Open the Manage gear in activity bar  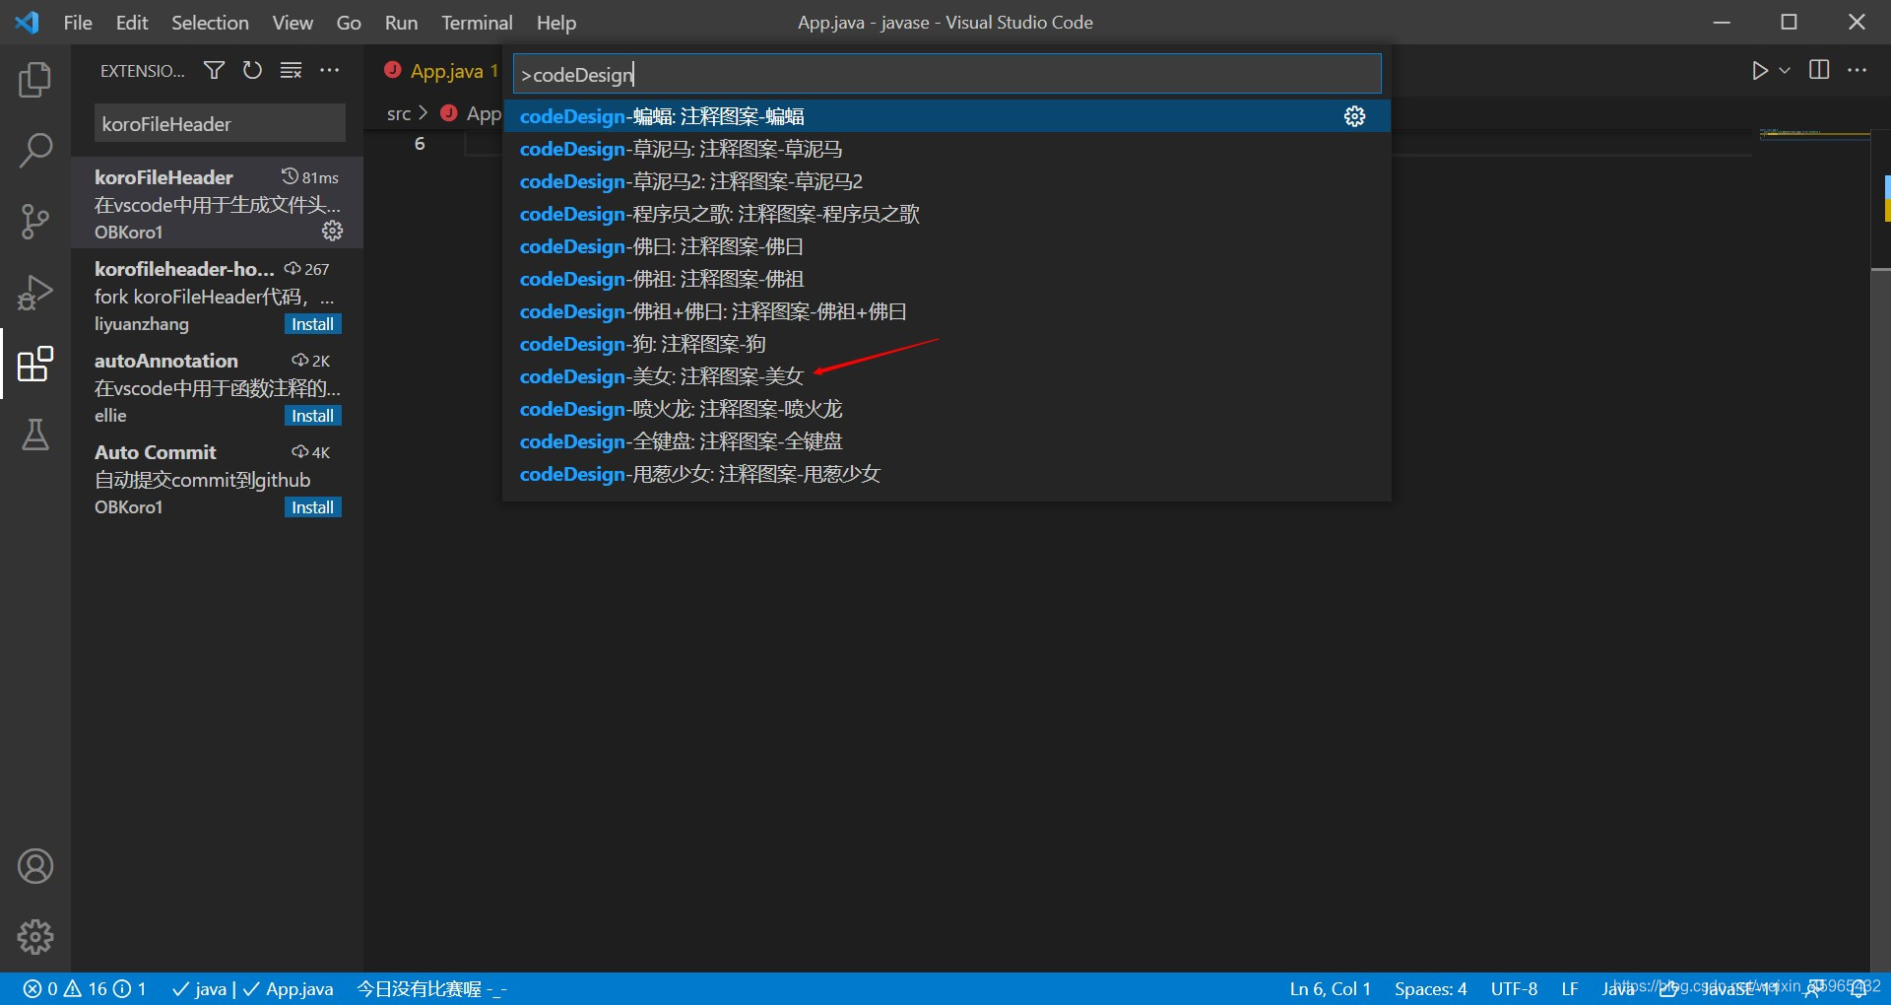click(35, 937)
